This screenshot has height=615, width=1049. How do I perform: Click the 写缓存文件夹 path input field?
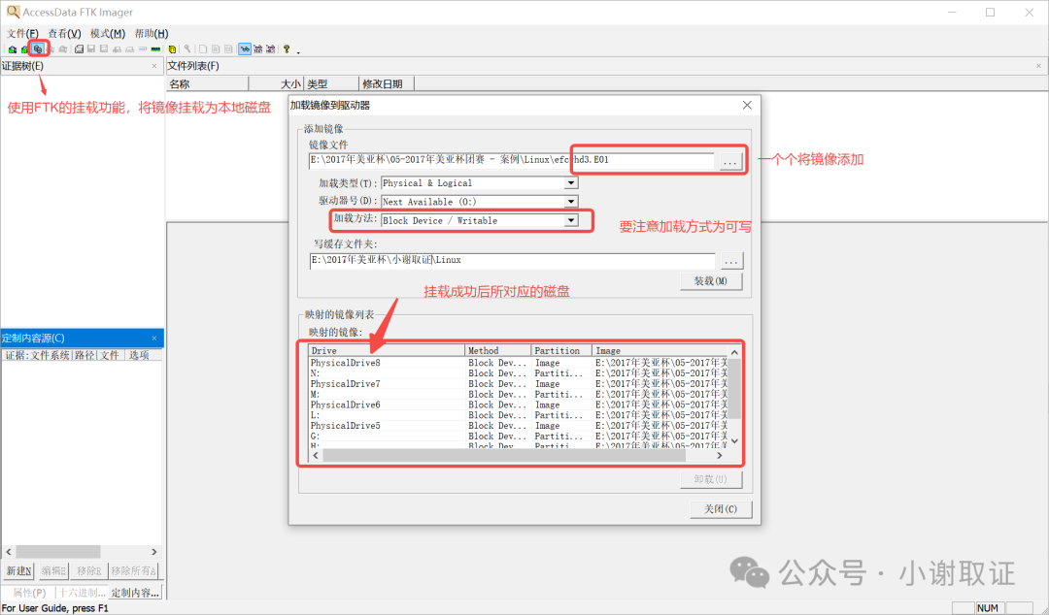point(512,261)
